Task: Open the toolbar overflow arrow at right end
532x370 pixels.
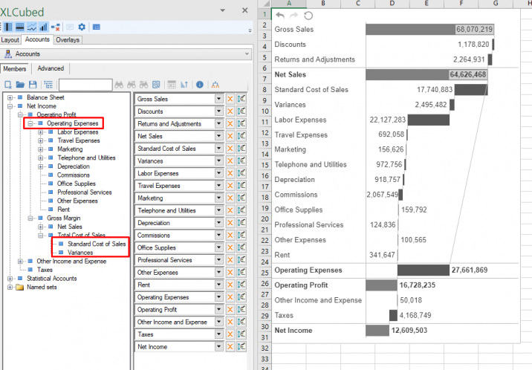Action: (x=250, y=30)
